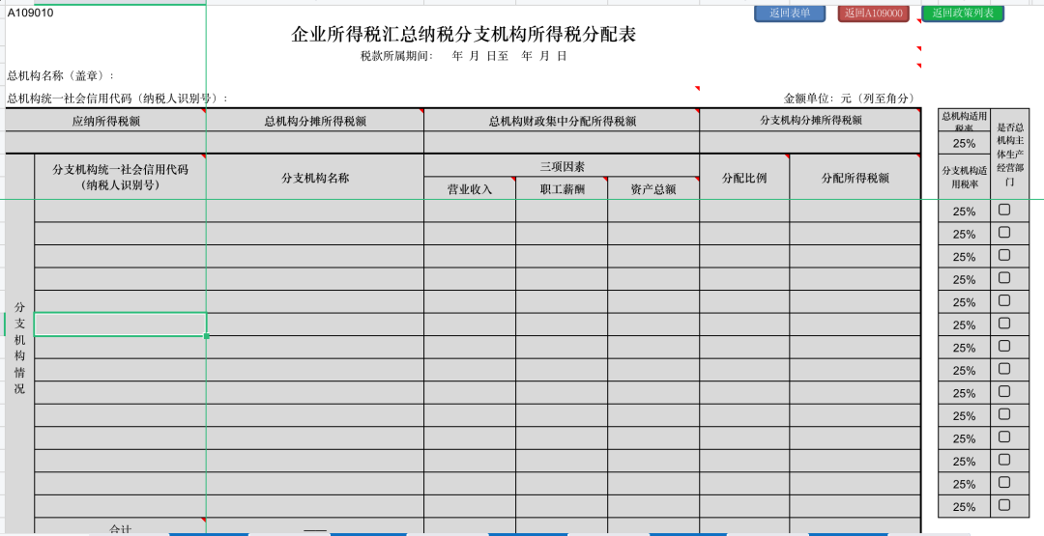Select the 职工薪酬 header cell
This screenshot has width=1044, height=536.
point(562,189)
